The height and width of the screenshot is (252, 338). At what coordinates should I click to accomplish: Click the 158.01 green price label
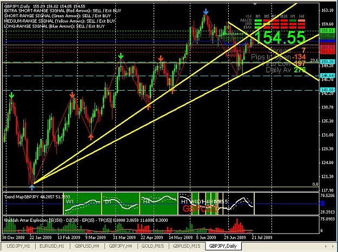coord(327,31)
